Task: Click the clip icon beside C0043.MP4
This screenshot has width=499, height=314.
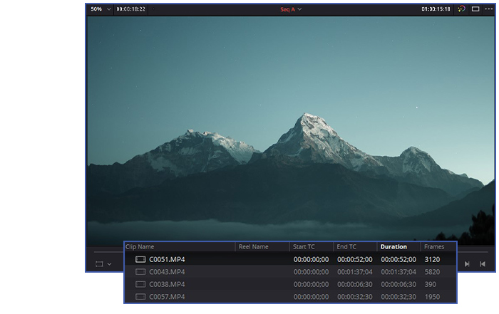Action: (140, 272)
